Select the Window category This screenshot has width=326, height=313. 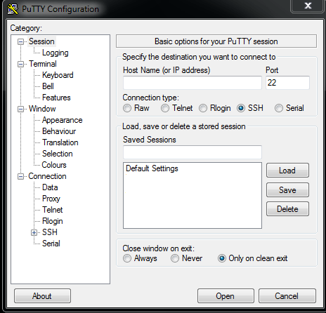42,109
